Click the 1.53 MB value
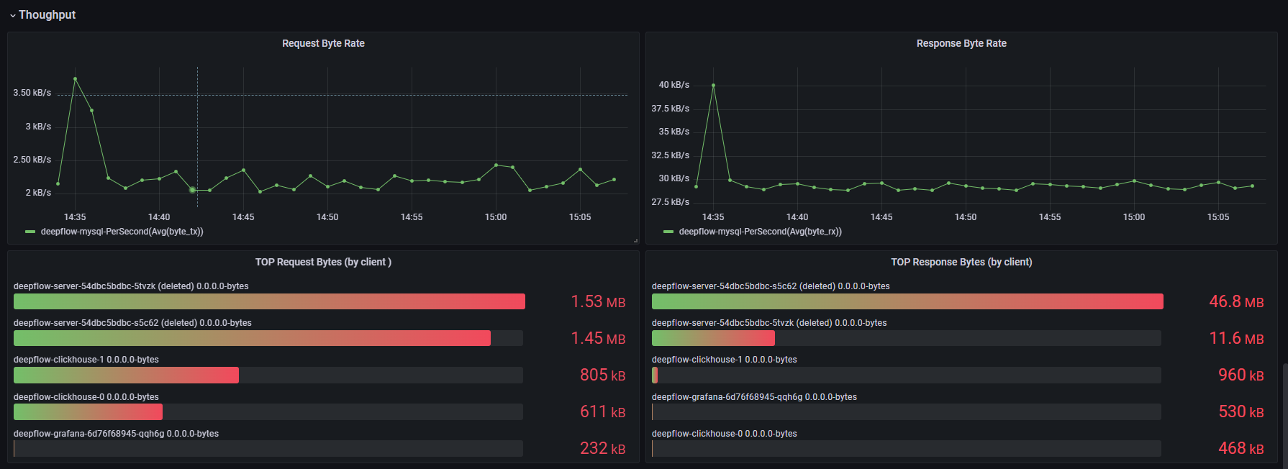The height and width of the screenshot is (469, 1288). (x=598, y=301)
